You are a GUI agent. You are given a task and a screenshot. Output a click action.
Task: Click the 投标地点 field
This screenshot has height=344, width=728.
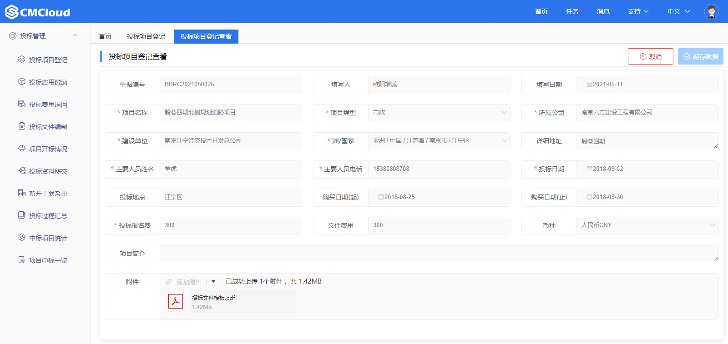(x=231, y=197)
